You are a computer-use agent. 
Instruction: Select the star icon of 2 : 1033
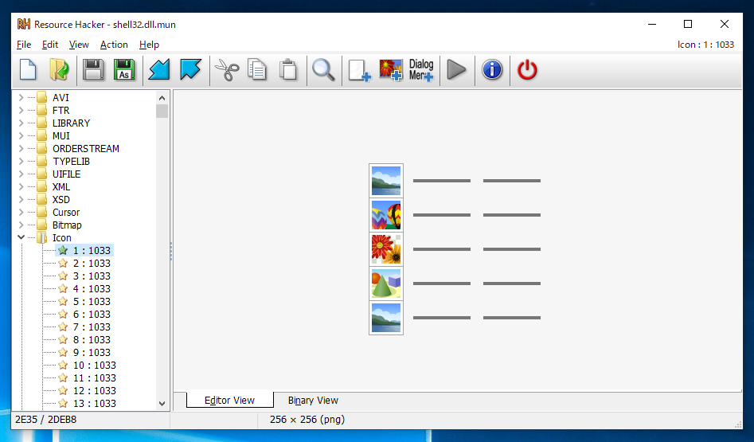coord(63,263)
